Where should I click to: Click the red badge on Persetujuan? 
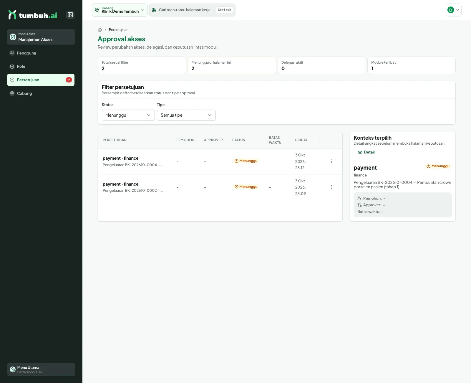coord(69,80)
